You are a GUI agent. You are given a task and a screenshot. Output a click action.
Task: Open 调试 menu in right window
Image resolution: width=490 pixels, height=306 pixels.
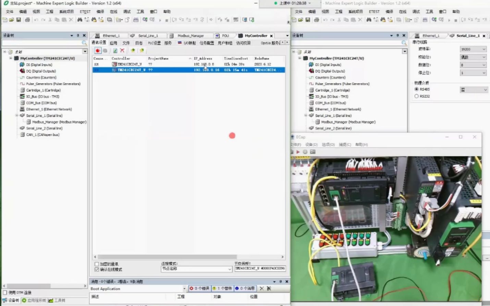coord(416,12)
